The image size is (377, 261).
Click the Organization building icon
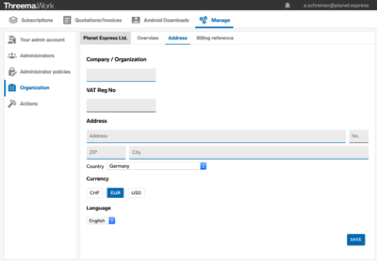tap(12, 88)
